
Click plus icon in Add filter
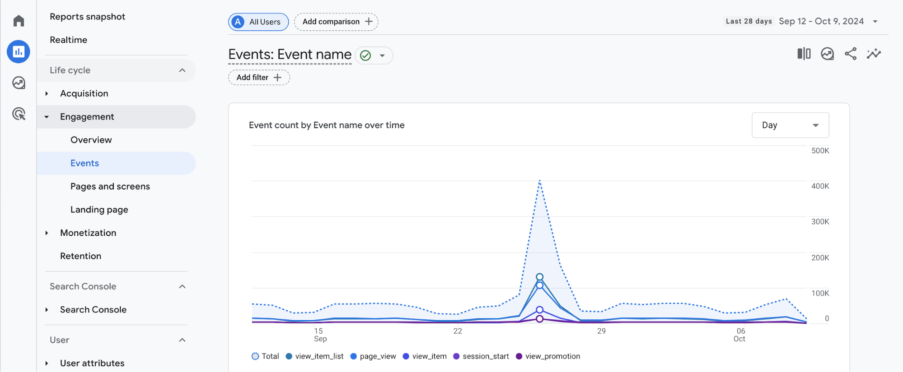(x=277, y=78)
